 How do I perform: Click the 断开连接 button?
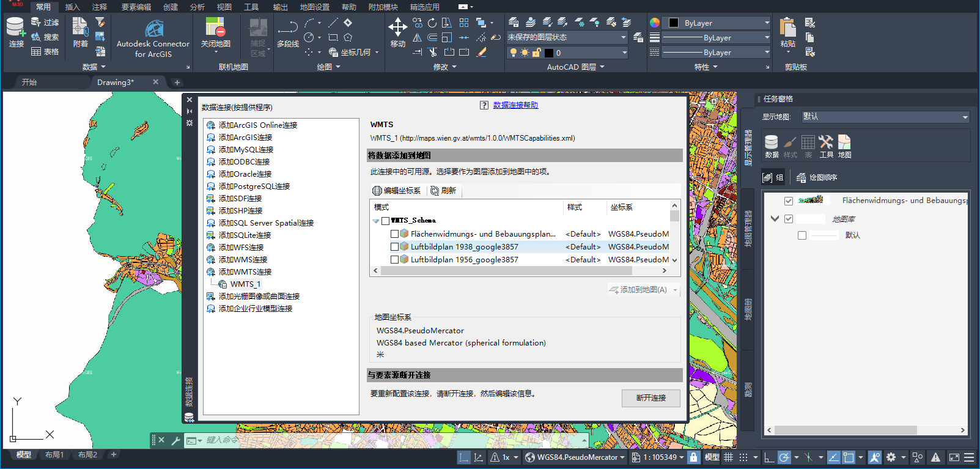651,398
